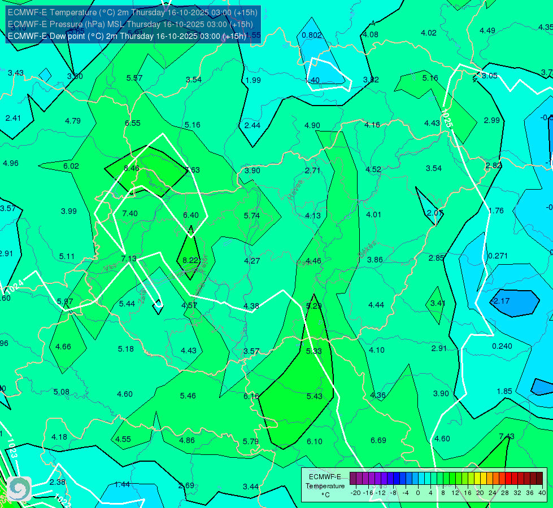Pick the purple -20 swatch in the legend
The height and width of the screenshot is (508, 553).
point(353,479)
